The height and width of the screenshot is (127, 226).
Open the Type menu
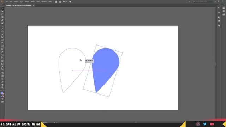click(22, 2)
